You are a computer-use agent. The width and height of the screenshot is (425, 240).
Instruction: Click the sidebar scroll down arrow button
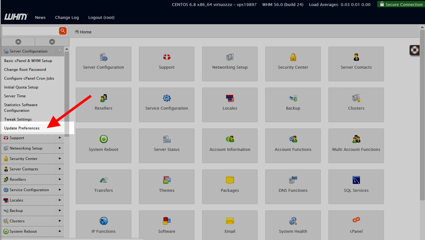pyautogui.click(x=52, y=42)
